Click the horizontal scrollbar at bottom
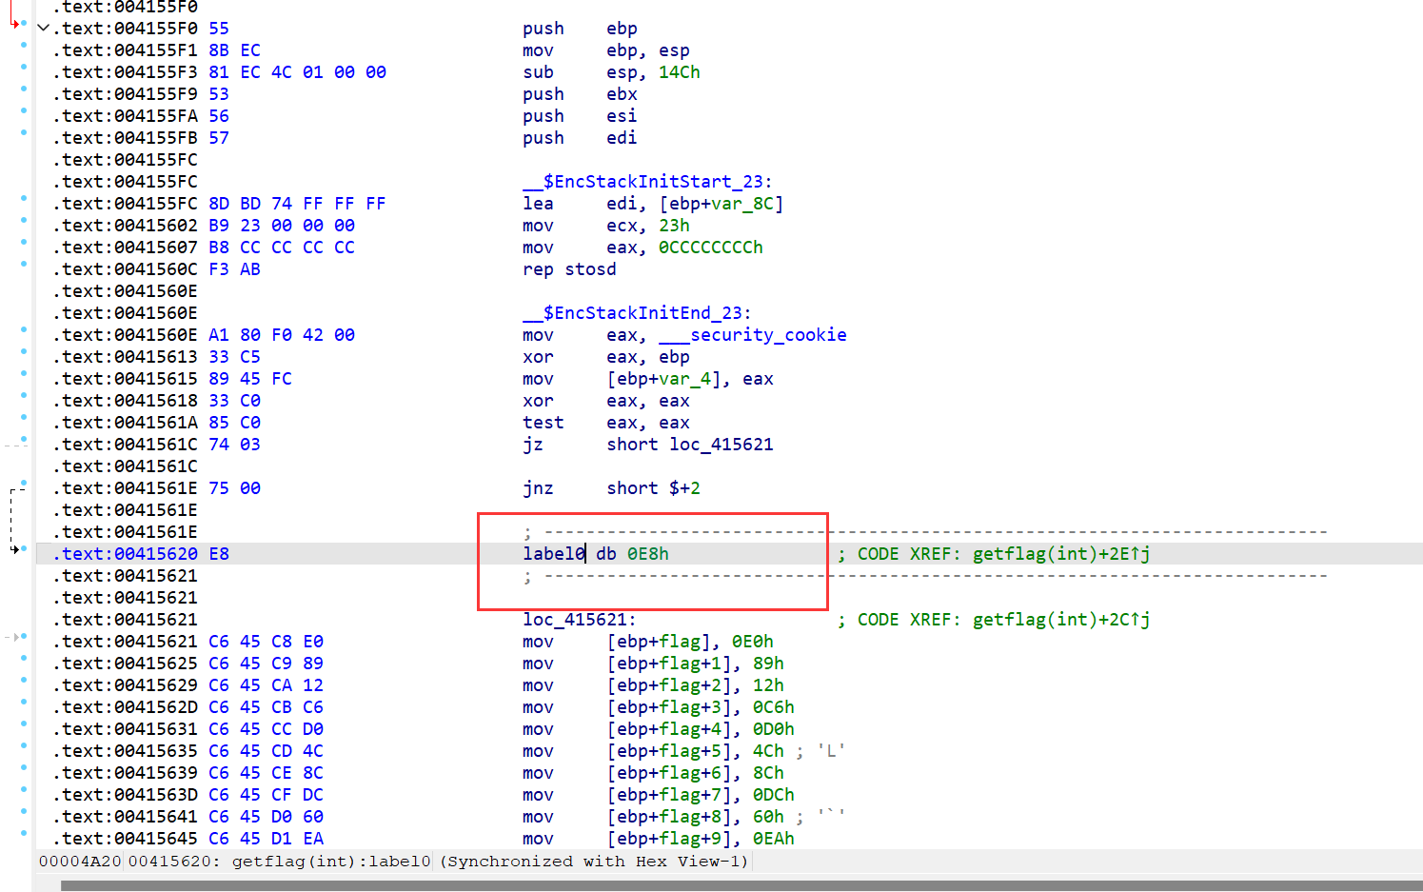The image size is (1423, 892). (x=741, y=886)
